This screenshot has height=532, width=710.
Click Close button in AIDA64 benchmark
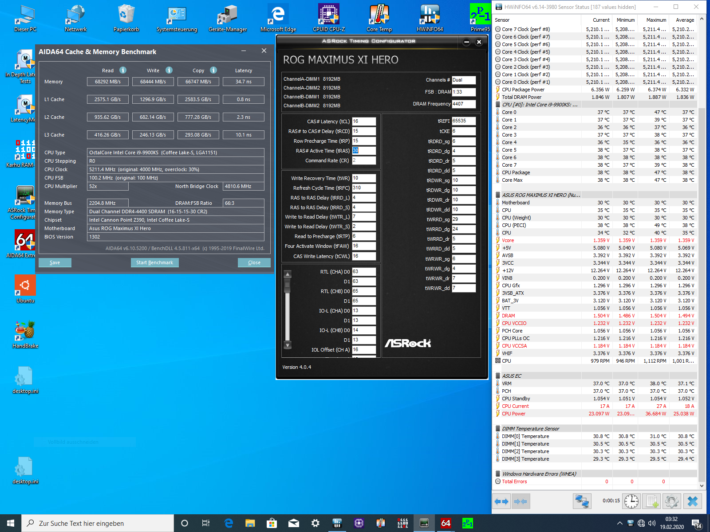(254, 262)
